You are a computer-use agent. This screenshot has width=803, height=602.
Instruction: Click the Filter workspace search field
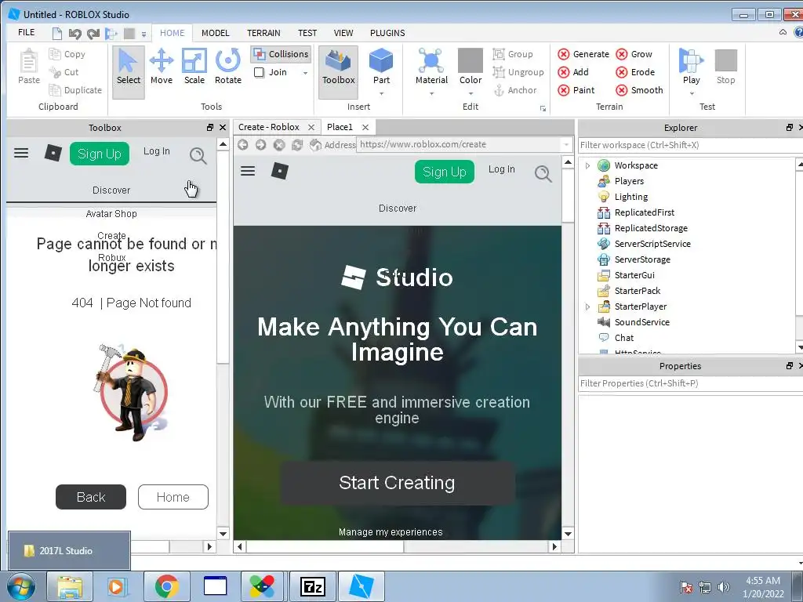[x=690, y=145]
